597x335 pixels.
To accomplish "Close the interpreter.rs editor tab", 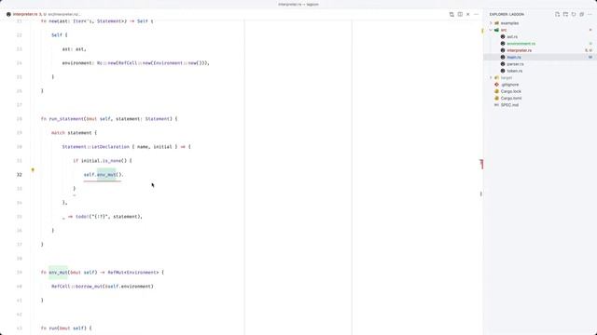I will coord(468,15).
